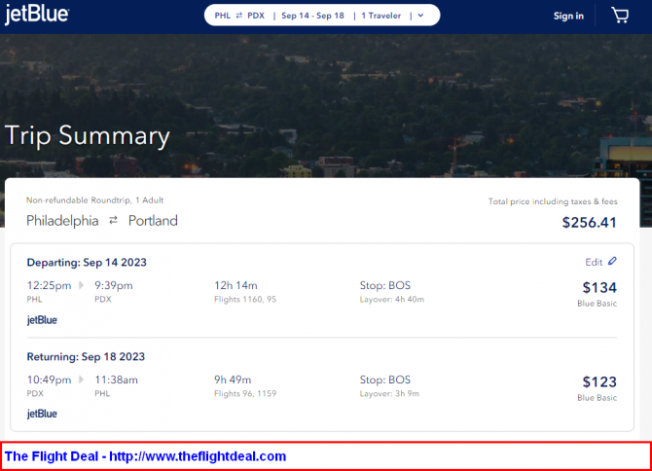Click 1 Traveler in the search pill
Viewport: 652px width, 471px height.
pos(380,16)
